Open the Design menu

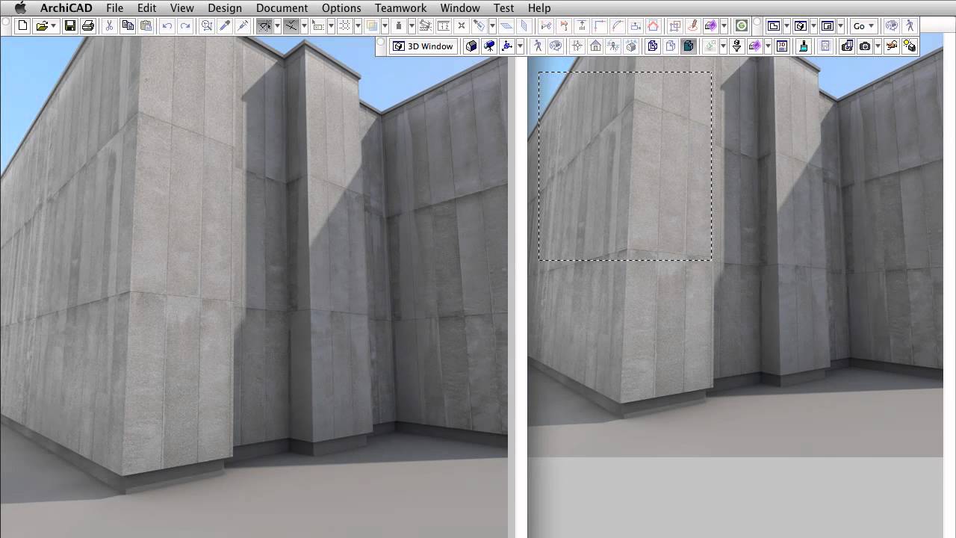point(224,8)
